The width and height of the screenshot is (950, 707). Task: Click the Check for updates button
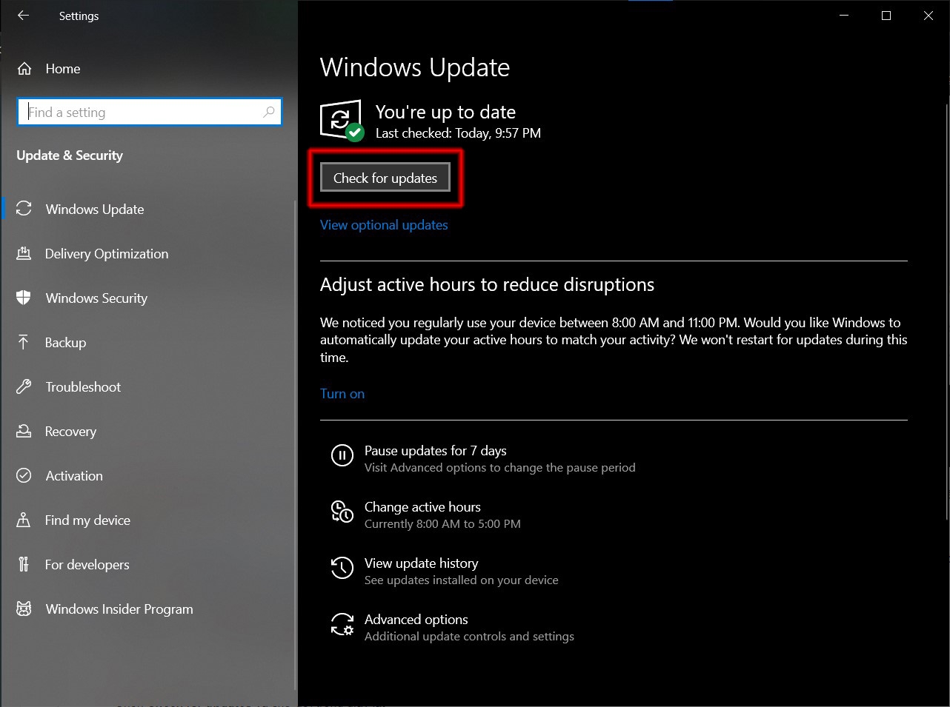[385, 178]
